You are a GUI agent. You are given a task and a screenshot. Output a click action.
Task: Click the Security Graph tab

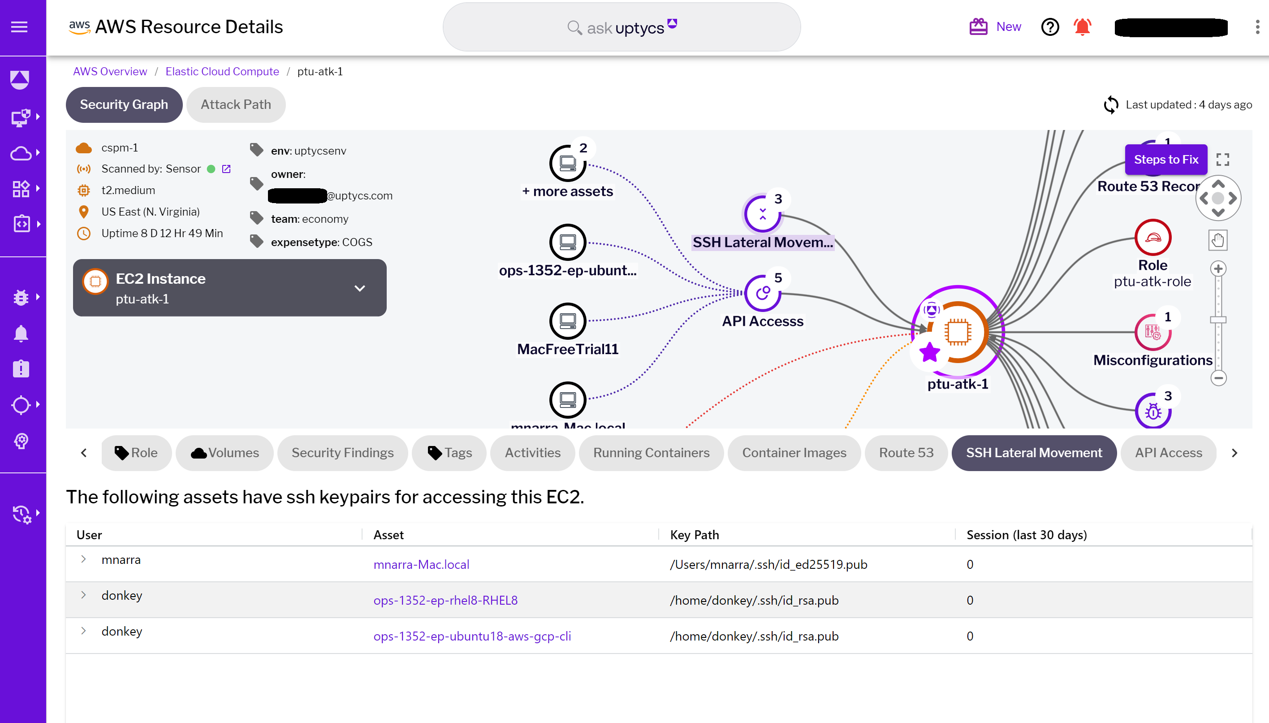[x=124, y=104]
